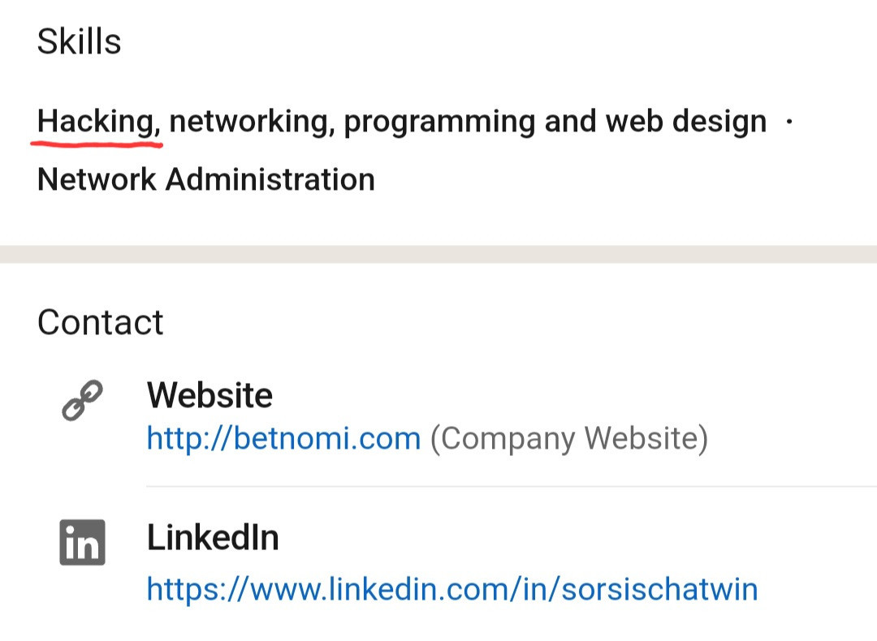Viewport: 877px width, 641px height.
Task: Select the Network Administration skill
Action: point(205,179)
